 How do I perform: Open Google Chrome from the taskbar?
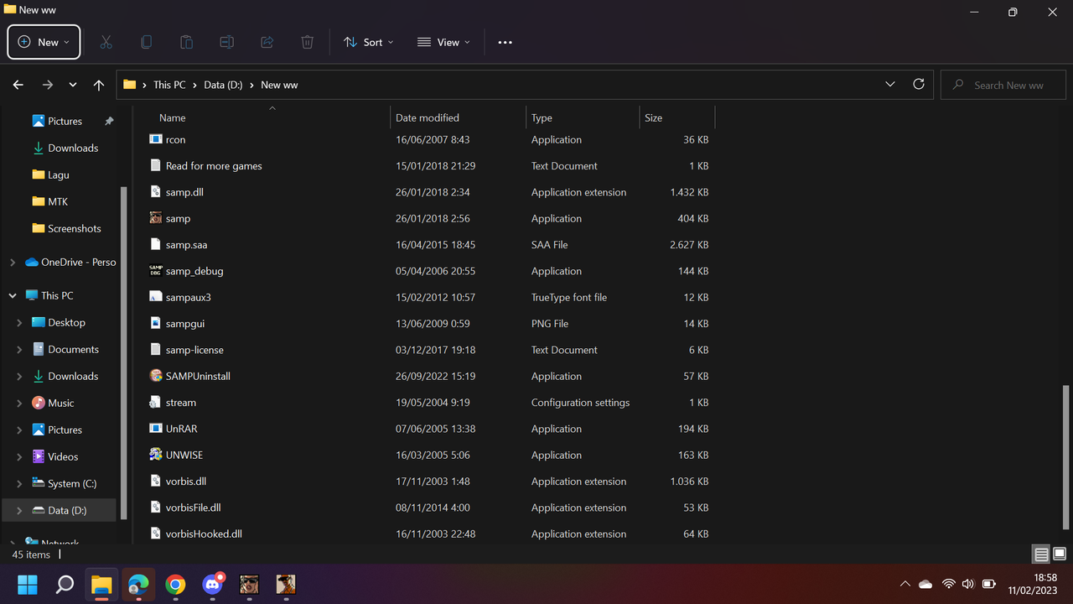175,584
